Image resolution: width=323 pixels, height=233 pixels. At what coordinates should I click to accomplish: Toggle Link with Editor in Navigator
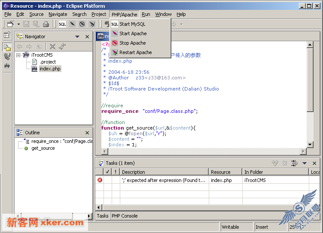coord(62,46)
